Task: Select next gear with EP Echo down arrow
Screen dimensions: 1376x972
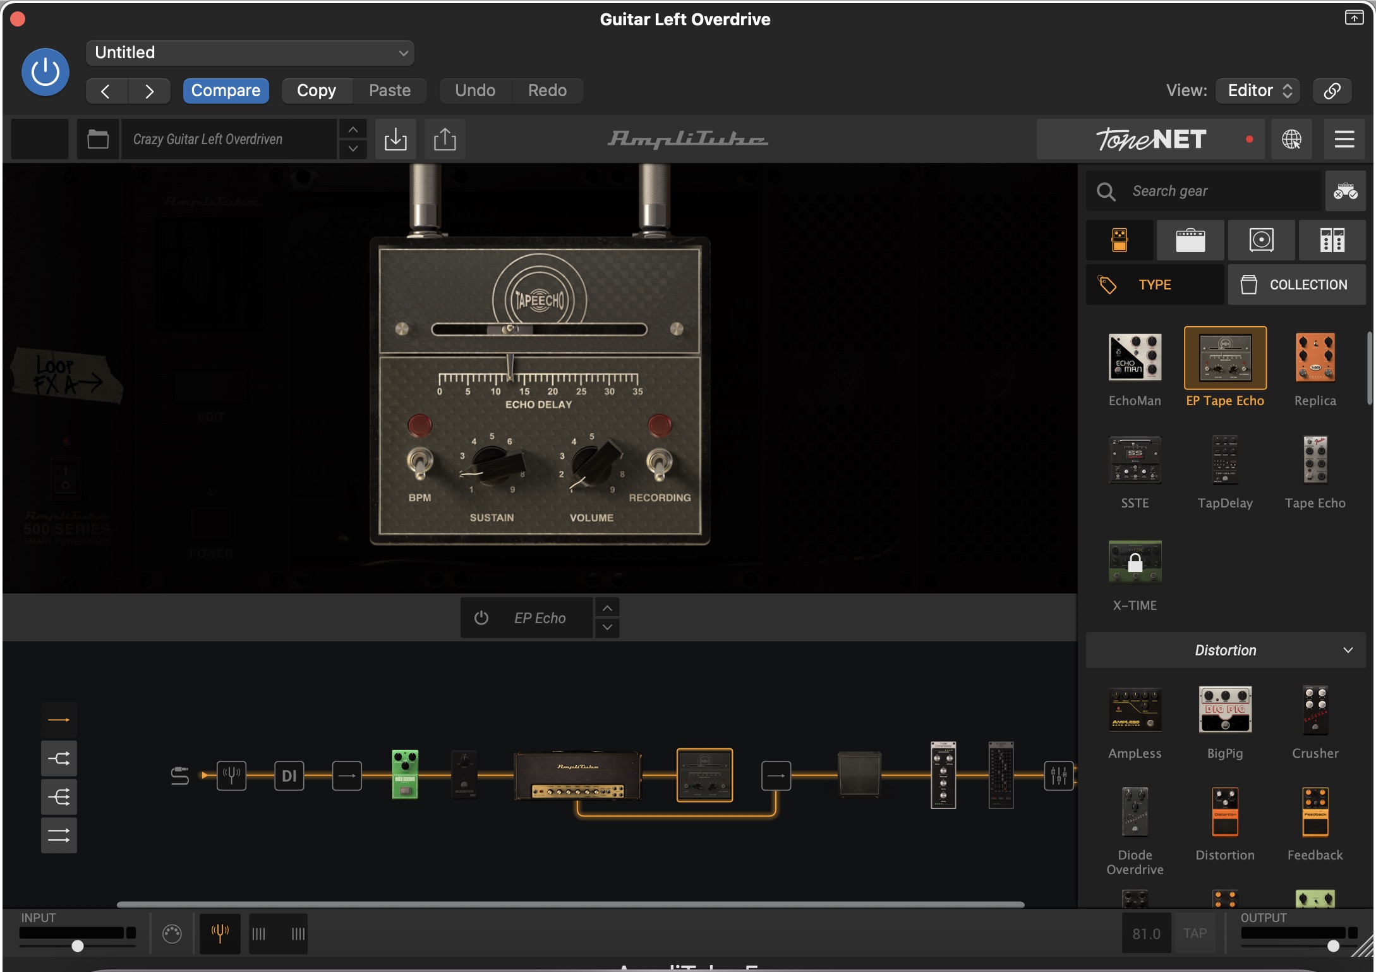Action: pyautogui.click(x=607, y=627)
